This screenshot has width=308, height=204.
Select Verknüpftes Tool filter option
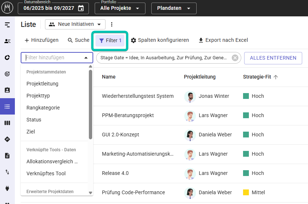point(46,173)
